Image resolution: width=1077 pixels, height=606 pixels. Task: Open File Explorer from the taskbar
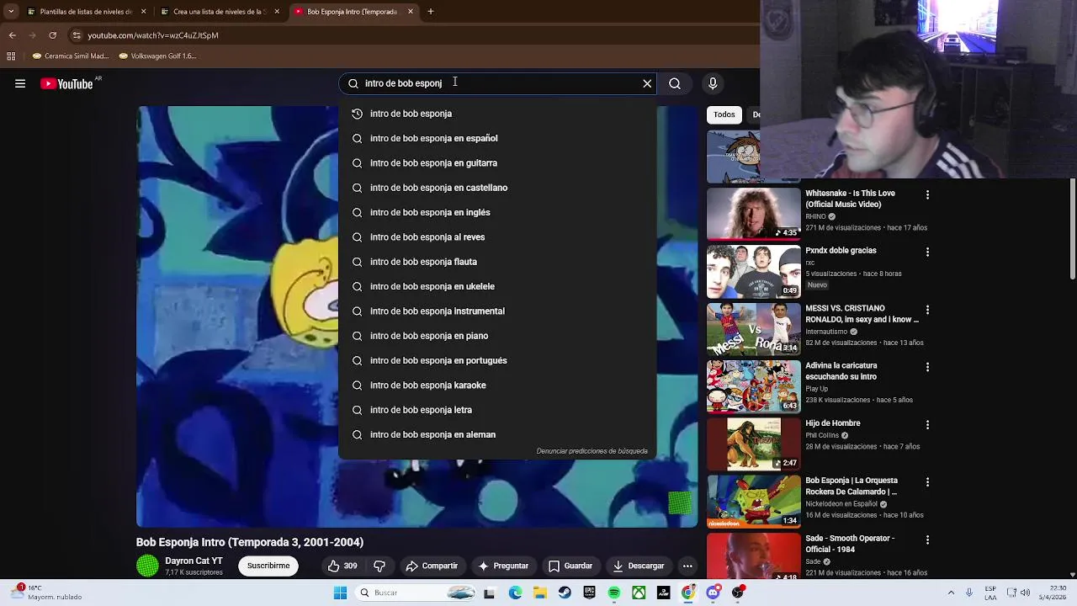coord(539,593)
